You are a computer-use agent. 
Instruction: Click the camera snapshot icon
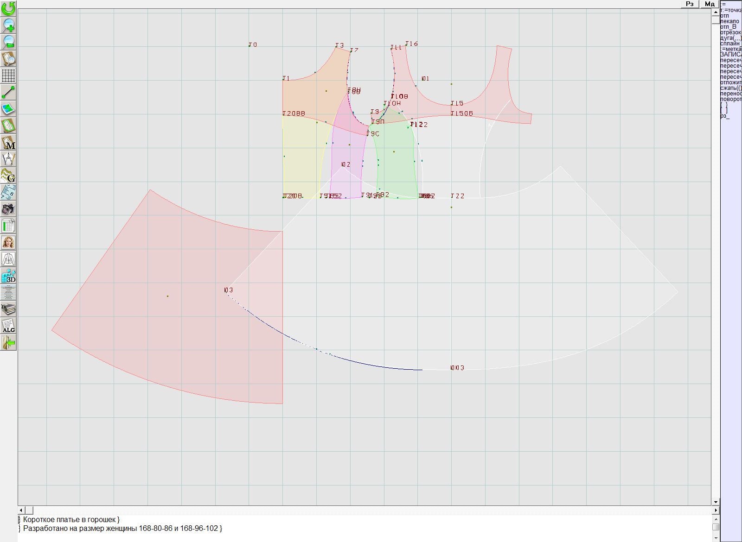pos(8,209)
